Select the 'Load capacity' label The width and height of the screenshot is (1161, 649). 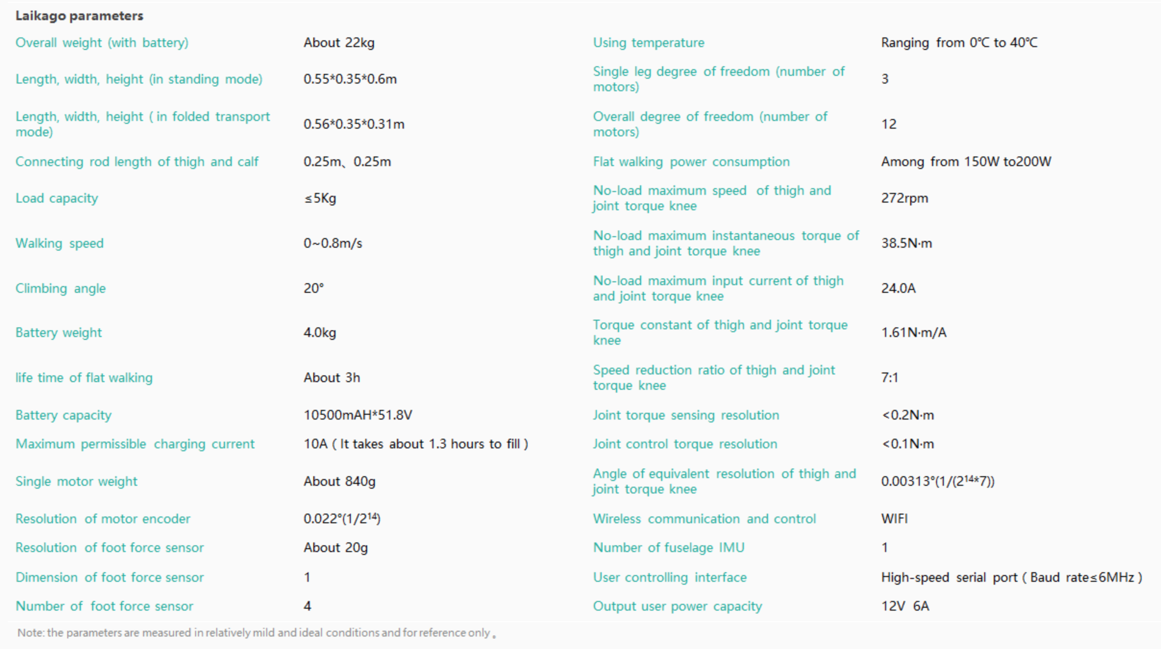(x=57, y=198)
